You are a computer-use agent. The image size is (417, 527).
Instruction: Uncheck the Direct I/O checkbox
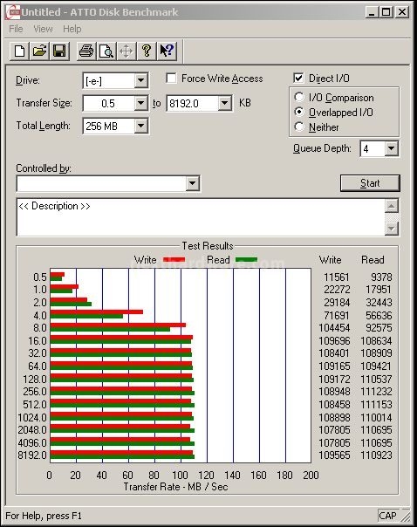pos(298,79)
